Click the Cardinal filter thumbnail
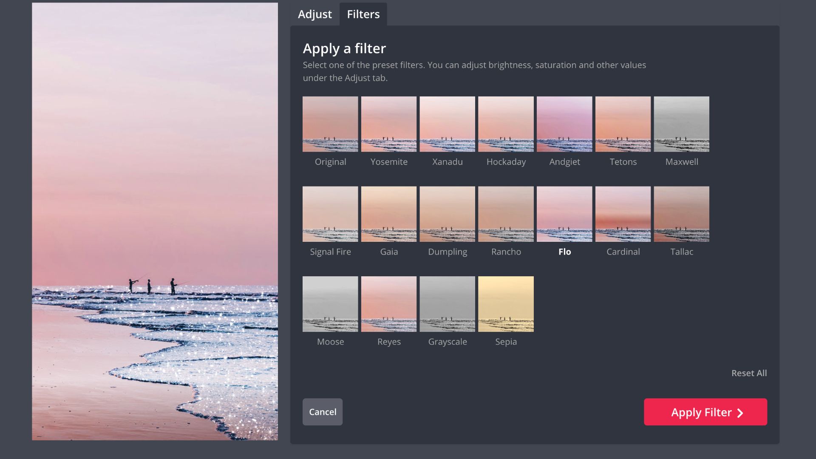This screenshot has width=816, height=459. (x=623, y=214)
